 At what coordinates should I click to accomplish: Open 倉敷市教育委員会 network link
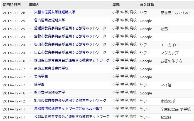pyautogui.click(x=70, y=36)
